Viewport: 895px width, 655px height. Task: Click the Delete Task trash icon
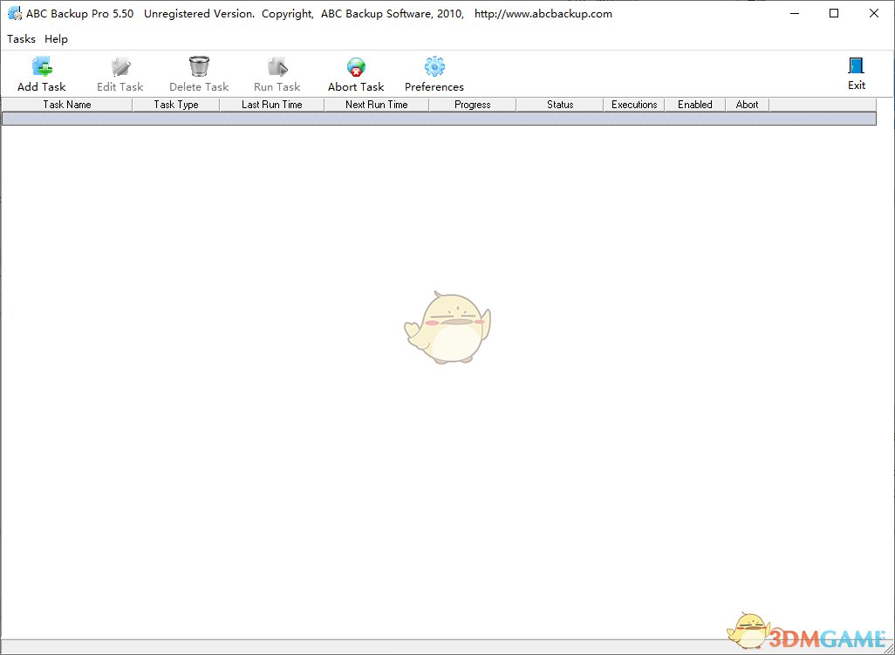pyautogui.click(x=198, y=65)
